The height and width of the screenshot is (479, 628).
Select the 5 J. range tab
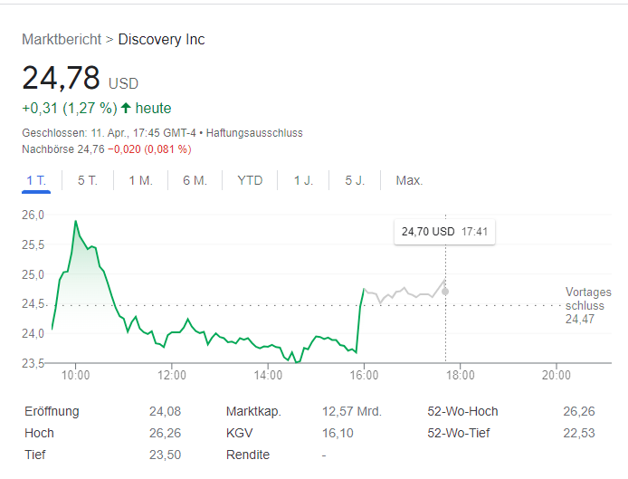click(355, 180)
